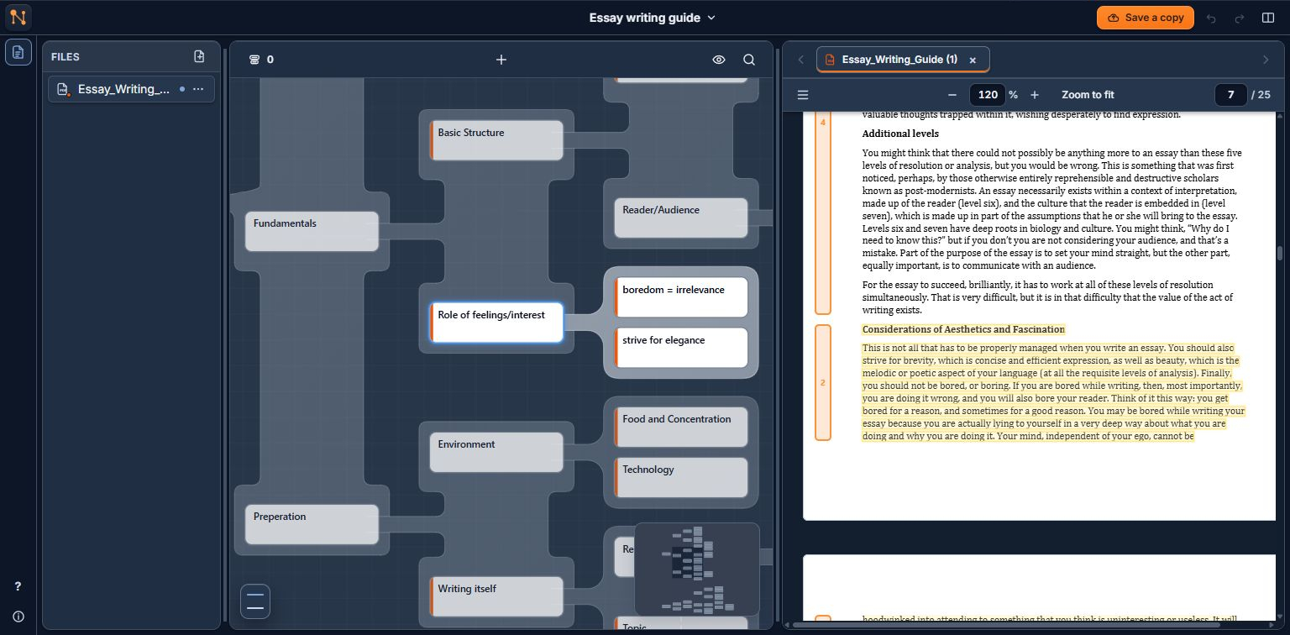
Task: Select the Role of feelings/interest node
Action: pos(496,323)
